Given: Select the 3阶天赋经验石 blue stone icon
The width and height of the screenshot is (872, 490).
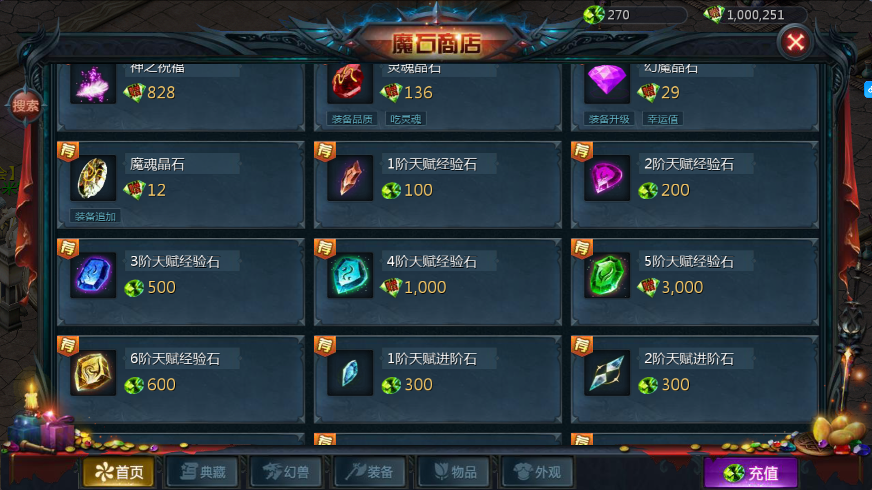Looking at the screenshot, I should (93, 275).
